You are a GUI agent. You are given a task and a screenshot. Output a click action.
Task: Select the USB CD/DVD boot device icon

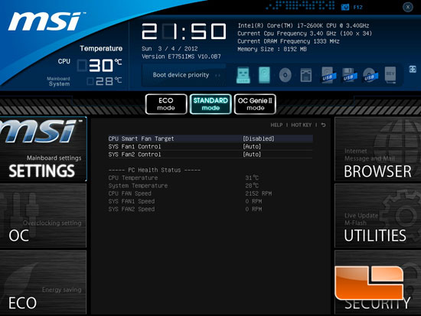[x=370, y=75]
